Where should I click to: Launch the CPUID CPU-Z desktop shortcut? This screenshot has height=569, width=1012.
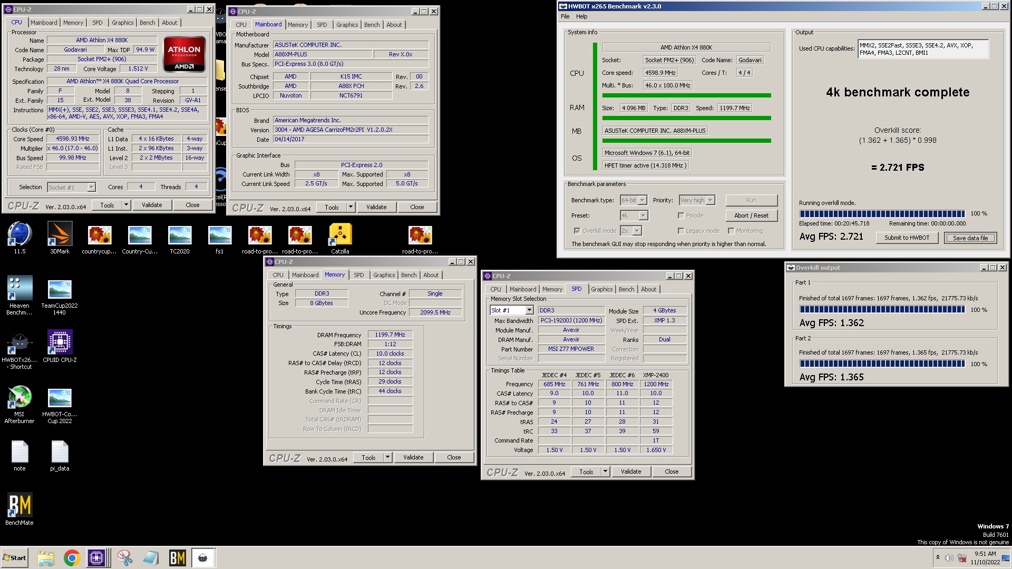60,347
